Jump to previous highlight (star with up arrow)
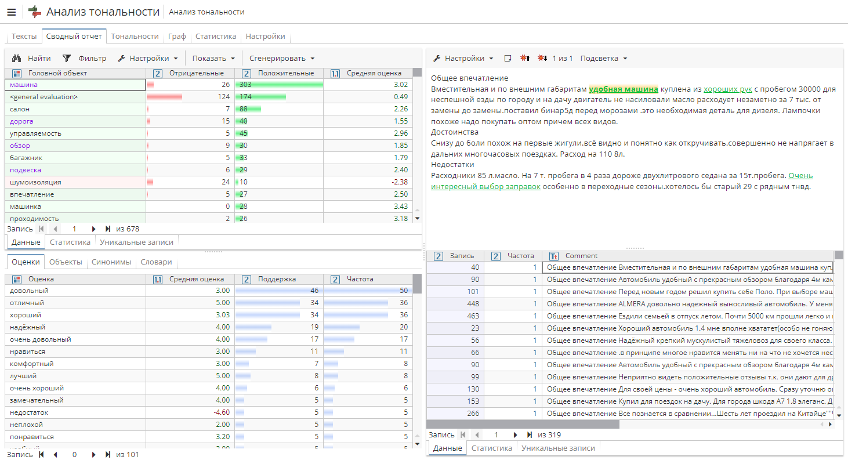 pyautogui.click(x=525, y=58)
